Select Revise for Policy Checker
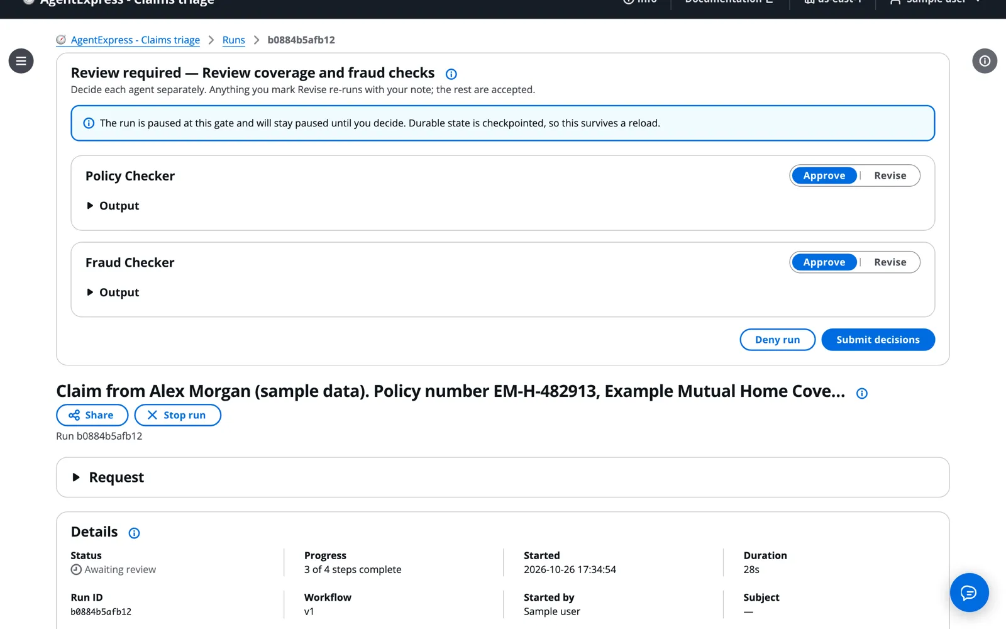 click(x=890, y=175)
